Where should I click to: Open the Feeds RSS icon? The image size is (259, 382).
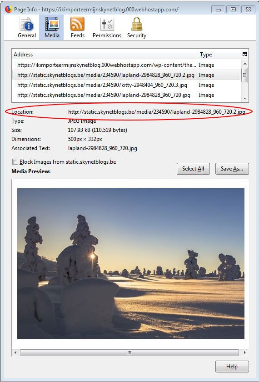point(77,24)
